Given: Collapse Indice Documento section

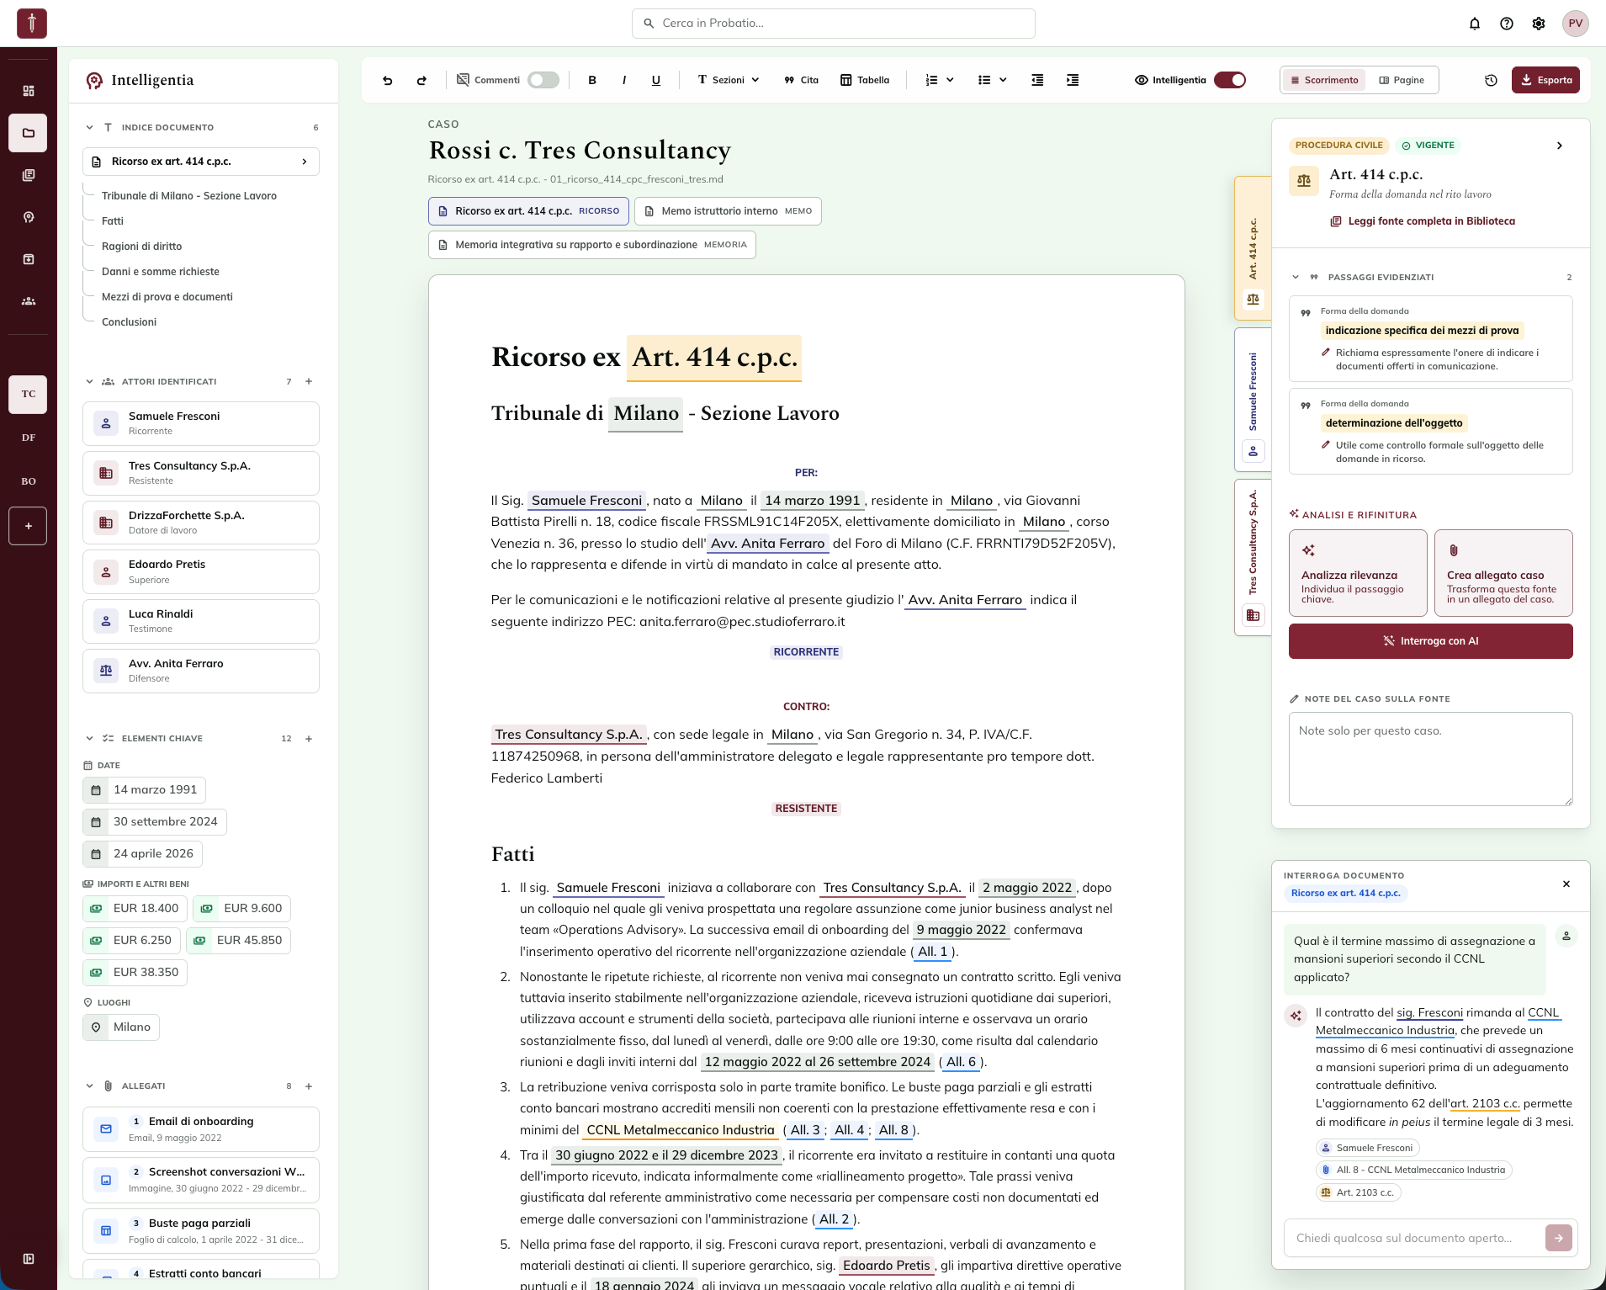Looking at the screenshot, I should (89, 127).
